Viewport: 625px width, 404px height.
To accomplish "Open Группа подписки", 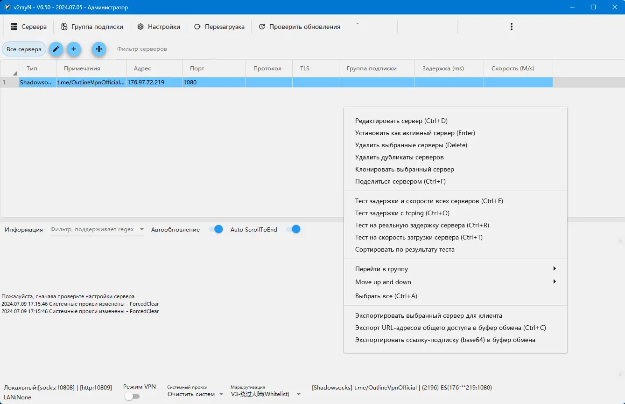I will [x=92, y=27].
